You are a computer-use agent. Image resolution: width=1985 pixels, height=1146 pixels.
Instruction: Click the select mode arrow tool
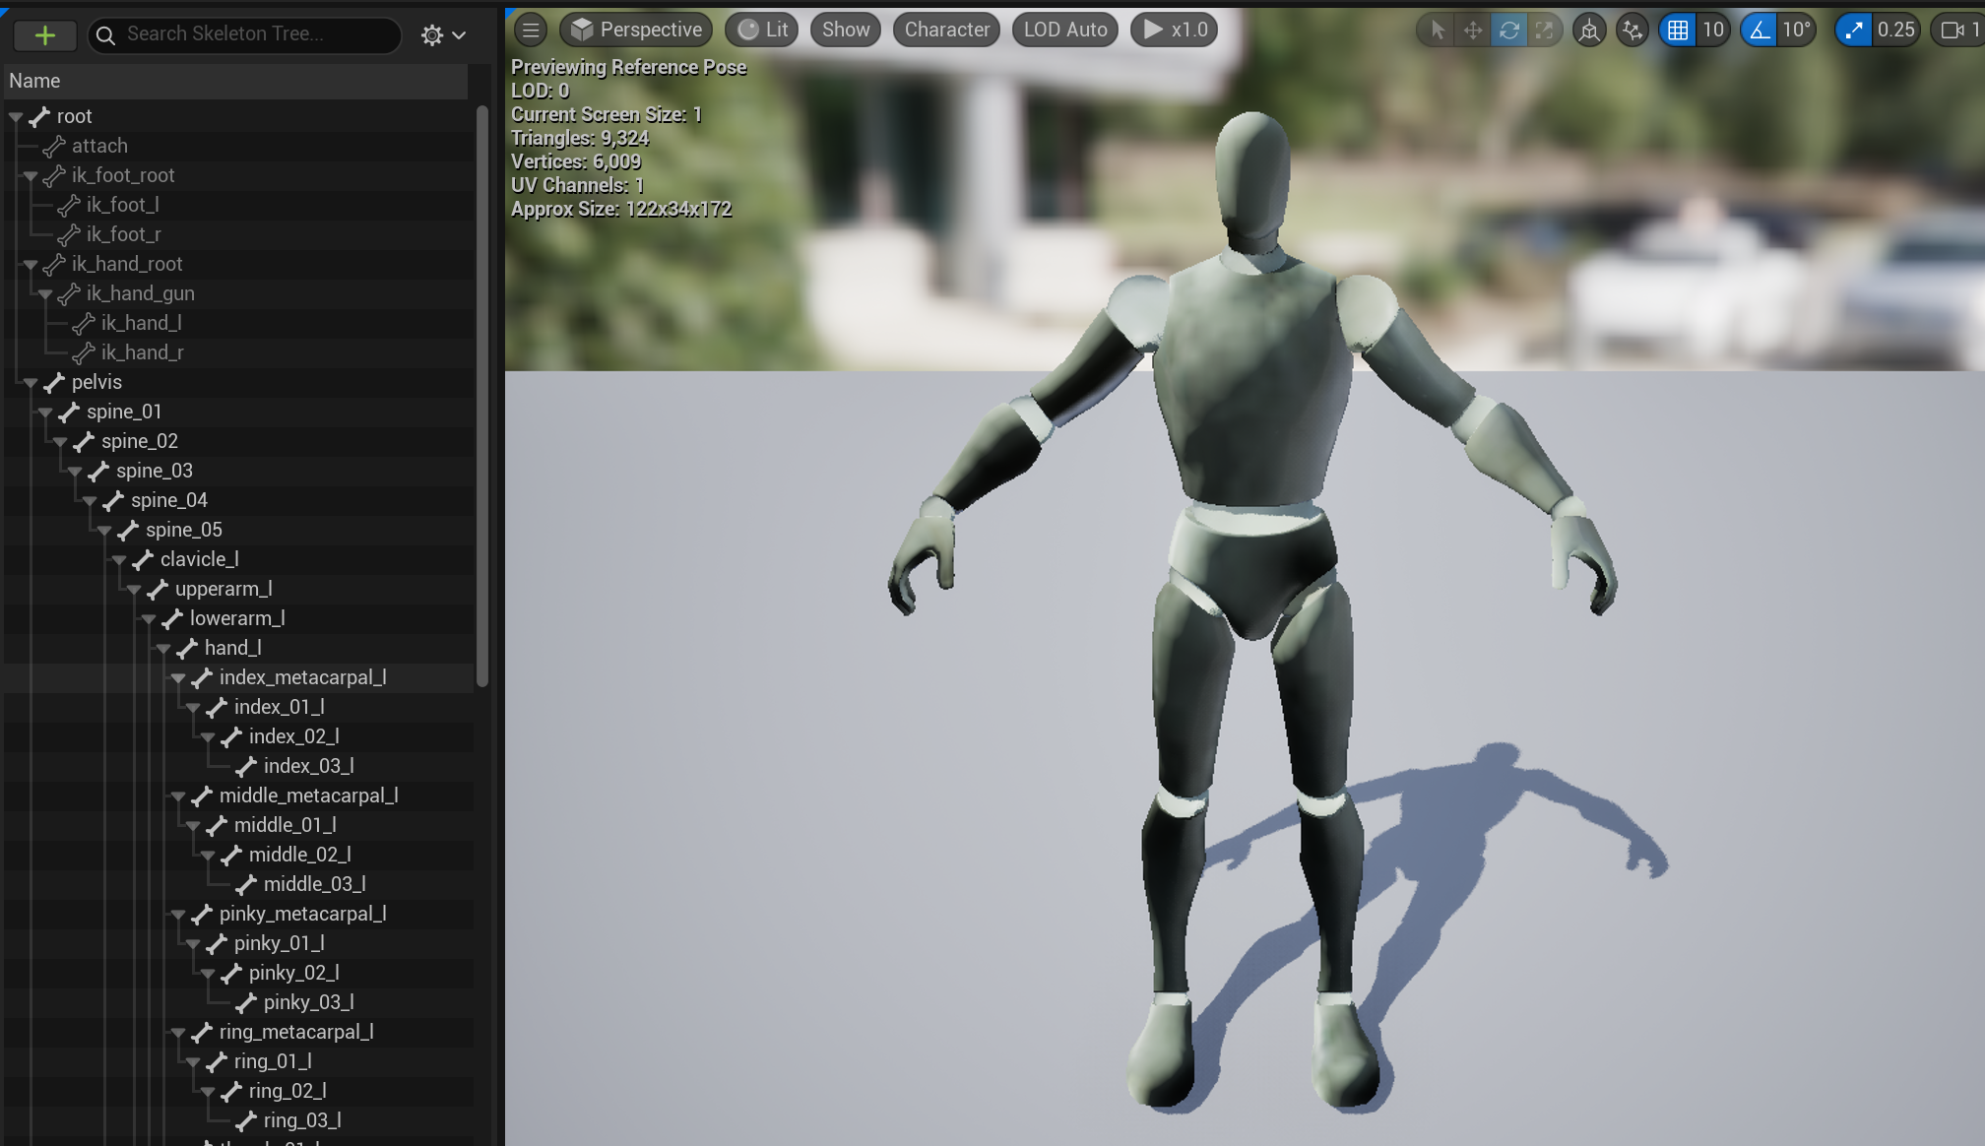coord(1437,31)
